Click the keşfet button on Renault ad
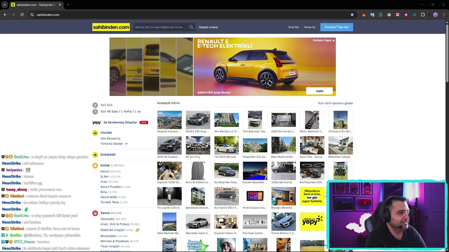This screenshot has height=252, width=449. point(320,91)
